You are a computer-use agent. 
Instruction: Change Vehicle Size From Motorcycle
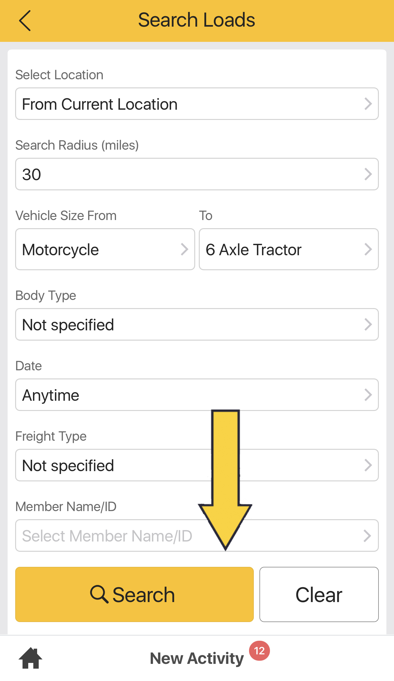[x=105, y=250]
